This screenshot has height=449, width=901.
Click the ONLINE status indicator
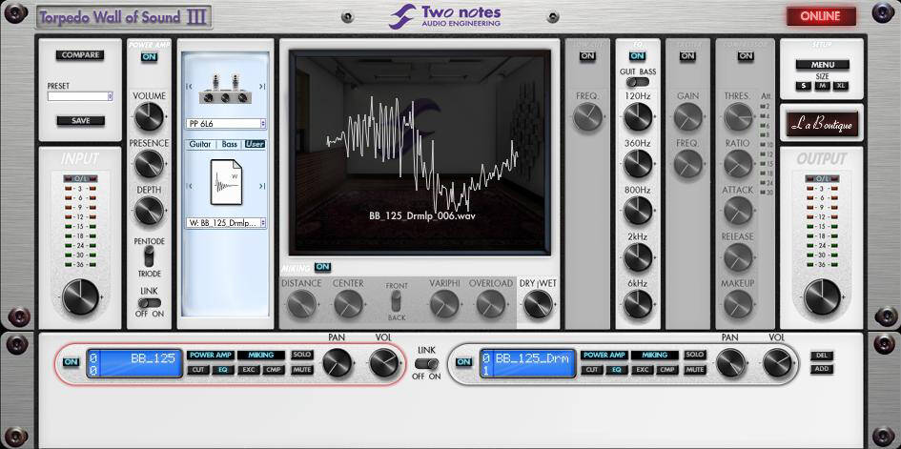[820, 16]
